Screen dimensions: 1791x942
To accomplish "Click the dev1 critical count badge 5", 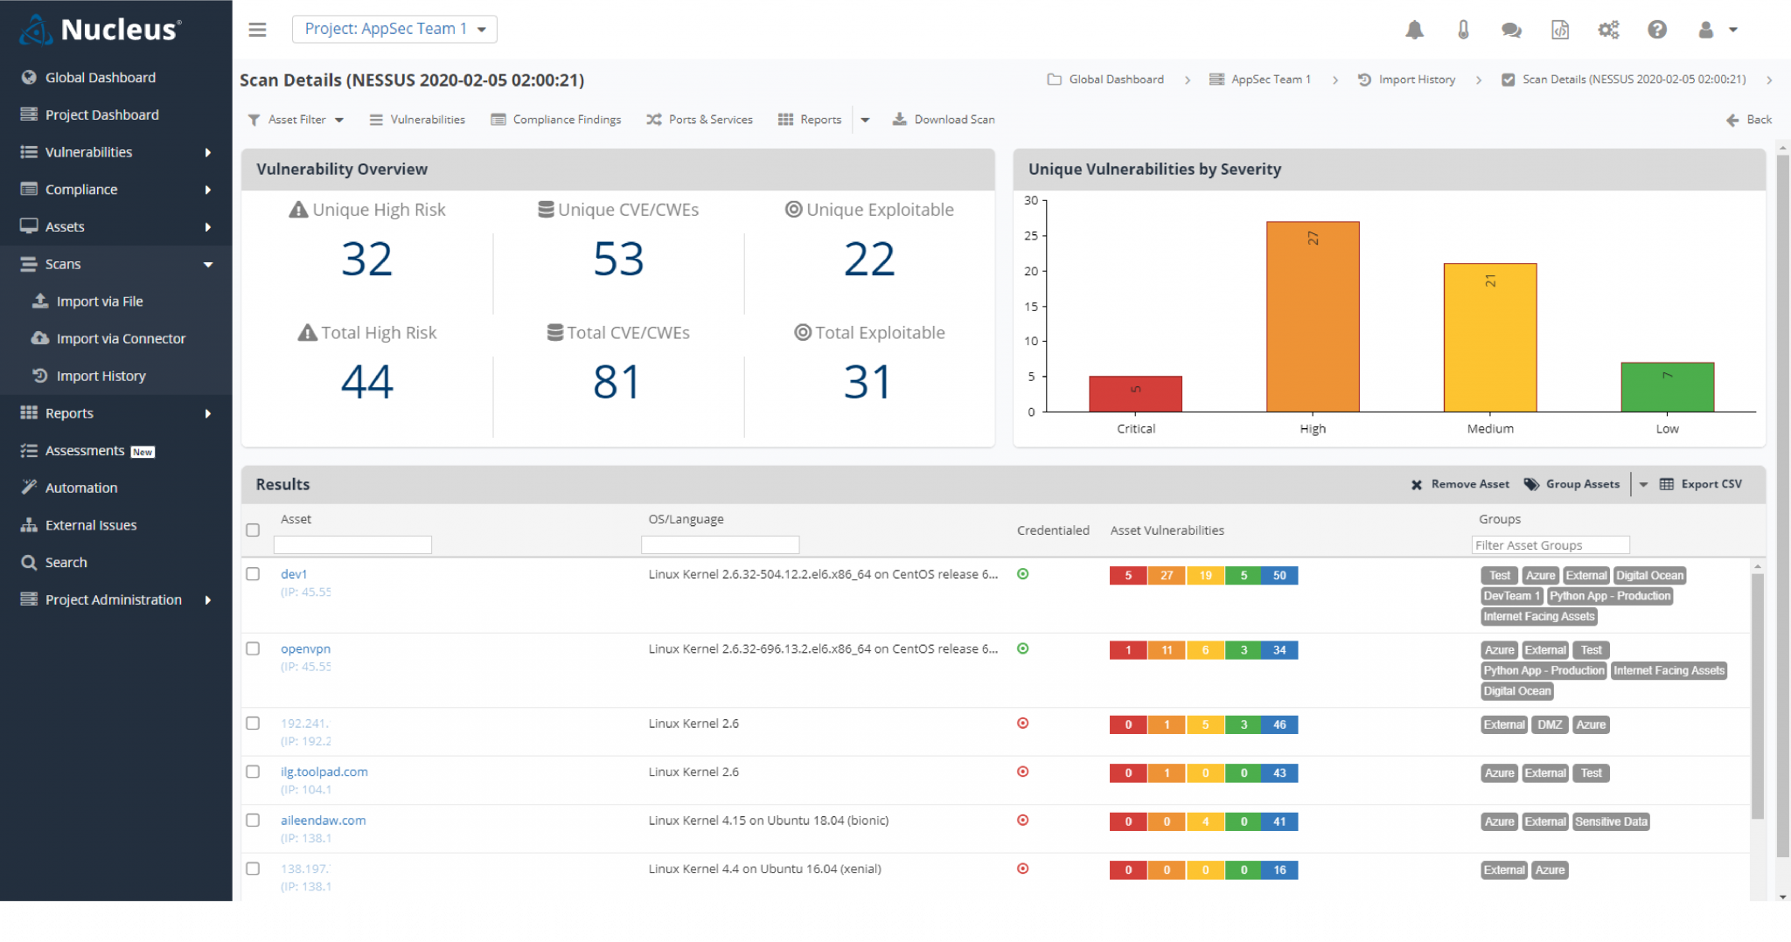I will click(1128, 575).
